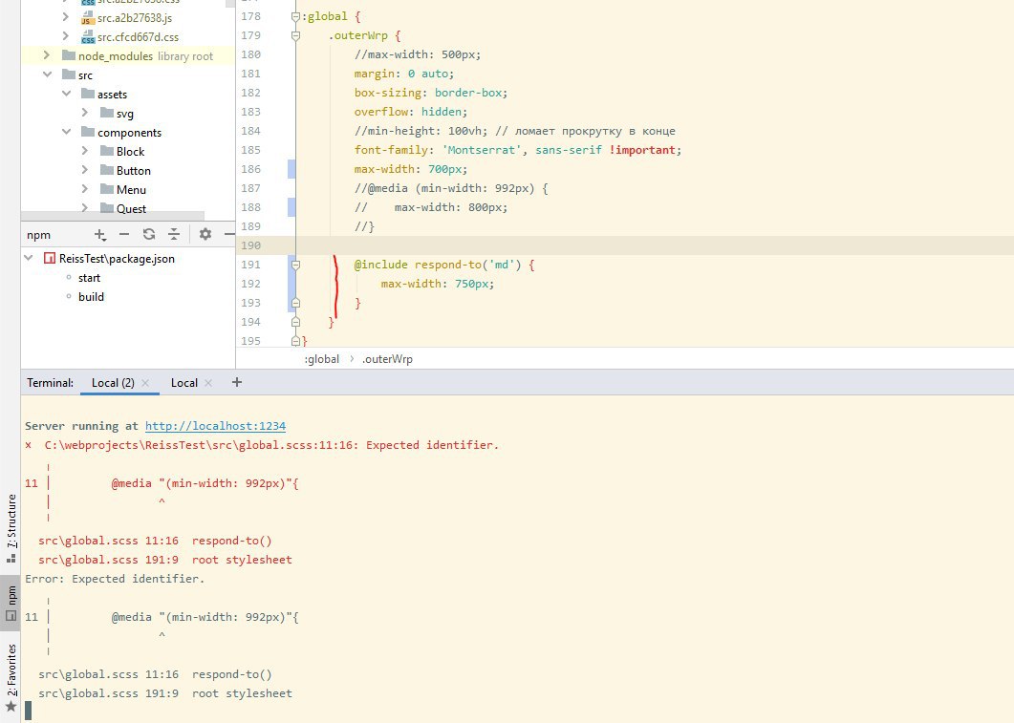The image size is (1014, 723).
Task: Click the 'Error: Expected identifier.' terminal line
Action: (x=115, y=578)
